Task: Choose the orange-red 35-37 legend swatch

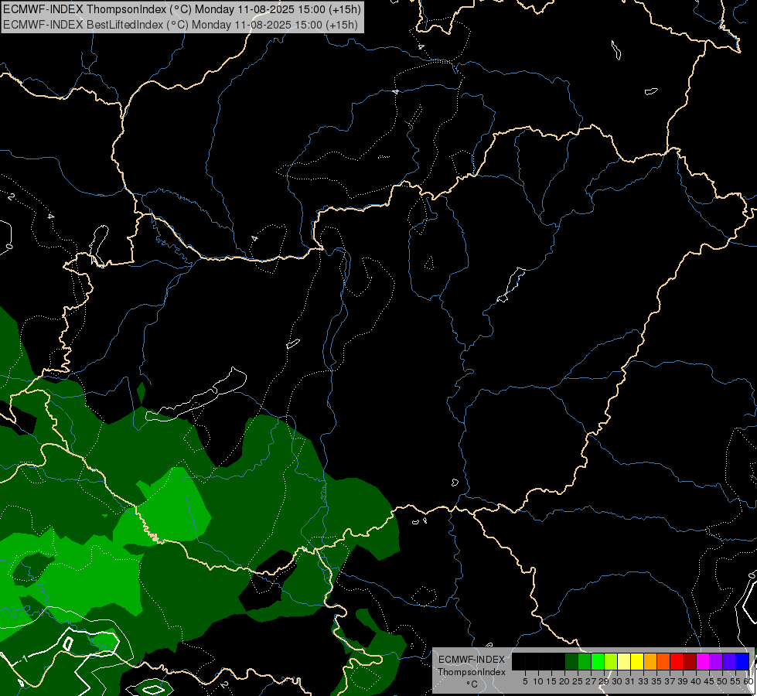Action: [663, 662]
